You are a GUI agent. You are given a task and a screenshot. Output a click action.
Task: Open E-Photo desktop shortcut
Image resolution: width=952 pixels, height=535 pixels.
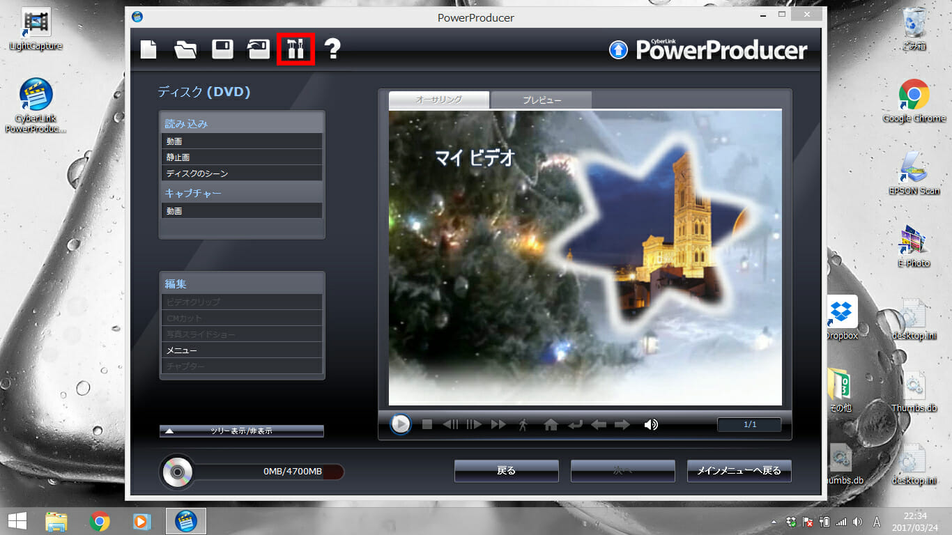pyautogui.click(x=914, y=247)
